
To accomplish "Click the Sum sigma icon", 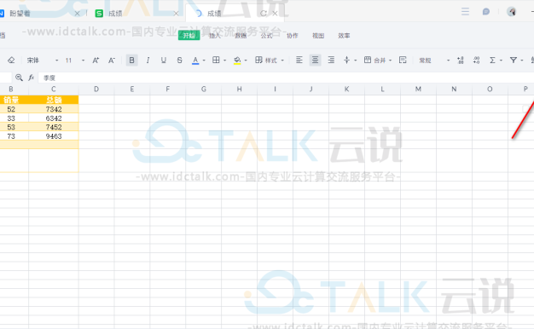I will [x=492, y=61].
